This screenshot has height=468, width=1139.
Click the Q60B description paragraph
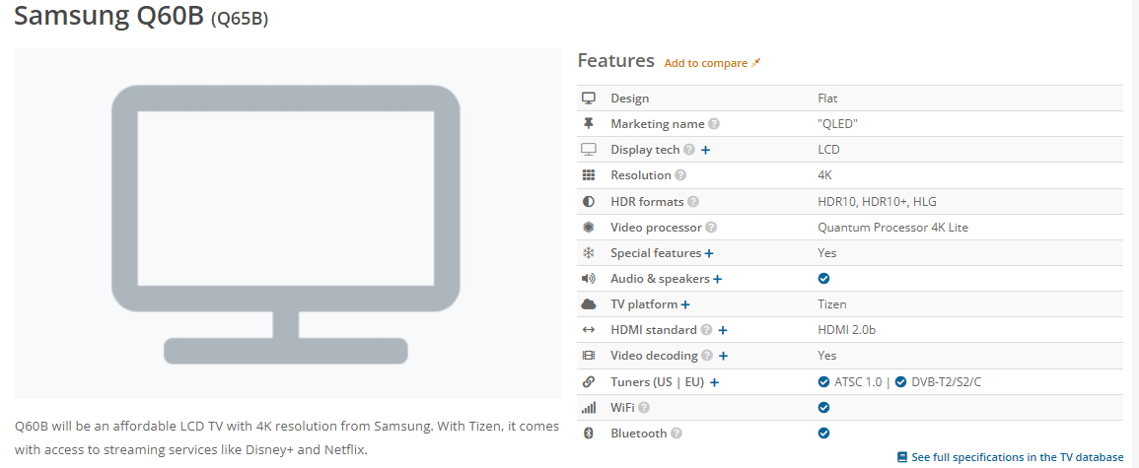[287, 437]
